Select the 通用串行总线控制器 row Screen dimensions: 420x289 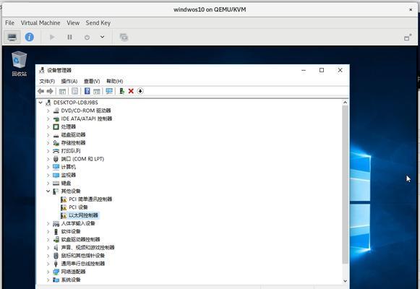(x=82, y=264)
